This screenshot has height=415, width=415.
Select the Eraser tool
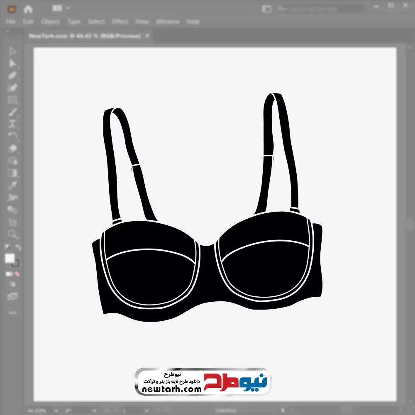(x=13, y=148)
